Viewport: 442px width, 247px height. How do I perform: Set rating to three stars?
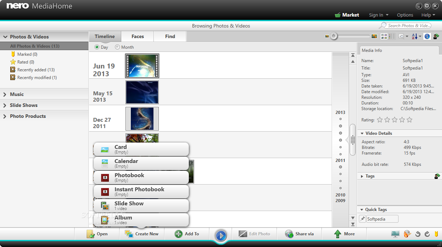(x=395, y=120)
